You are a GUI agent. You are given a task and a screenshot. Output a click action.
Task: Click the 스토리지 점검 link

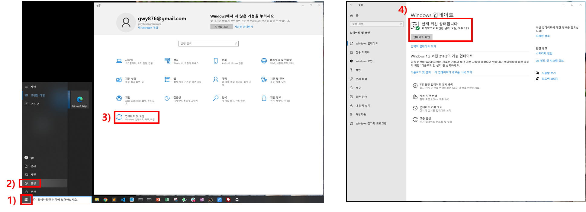tap(544, 53)
